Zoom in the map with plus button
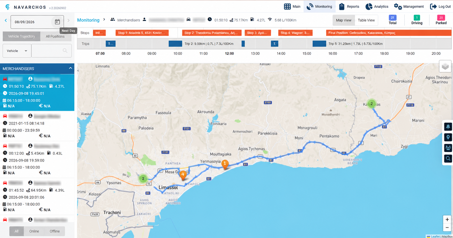 click(447, 219)
